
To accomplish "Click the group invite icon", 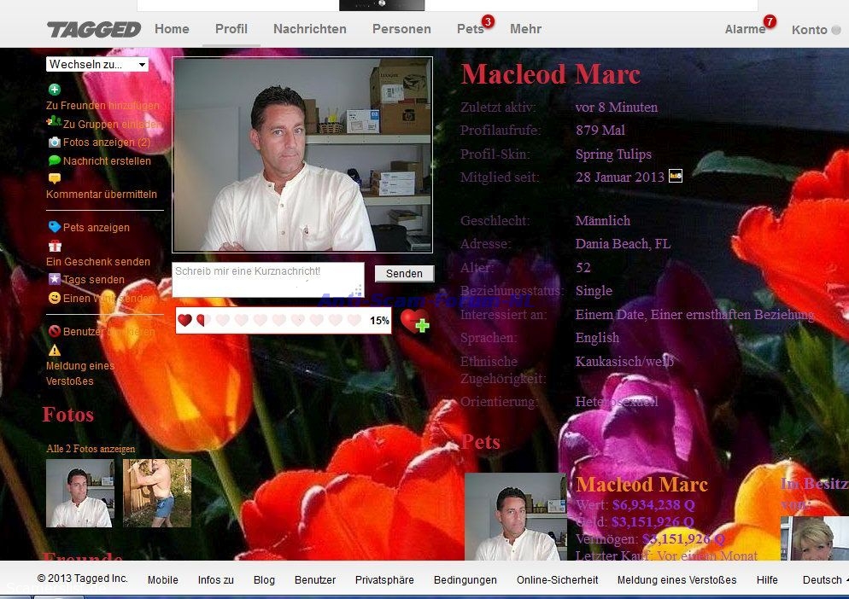I will [54, 123].
